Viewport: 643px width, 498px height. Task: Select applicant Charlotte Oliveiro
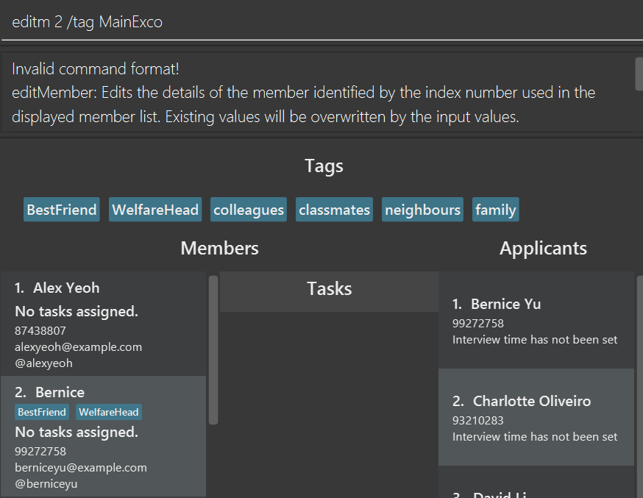[532, 402]
